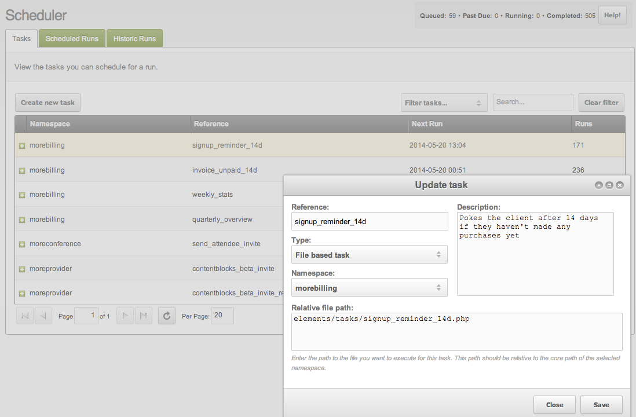Image resolution: width=636 pixels, height=417 pixels.
Task: Go to the next page of tasks
Action: (125, 316)
